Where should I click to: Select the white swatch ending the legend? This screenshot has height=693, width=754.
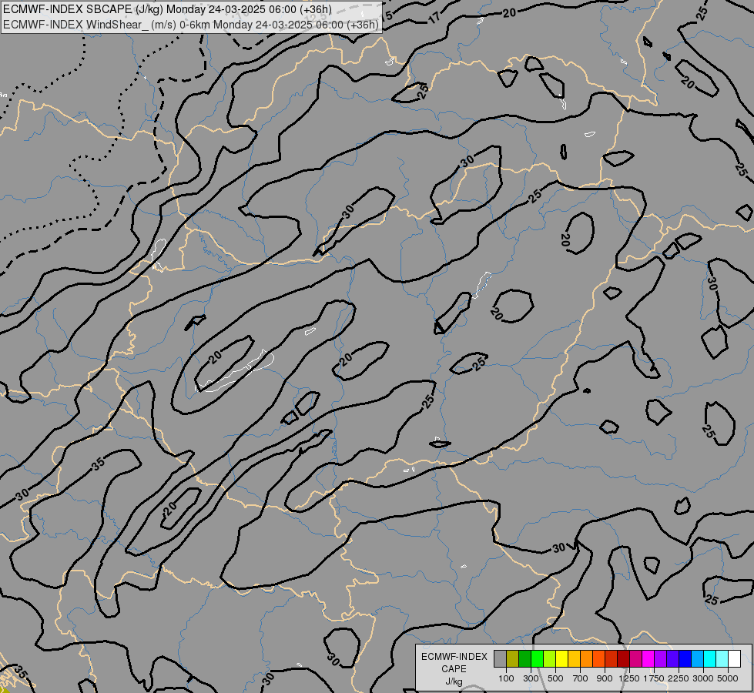tap(734, 658)
